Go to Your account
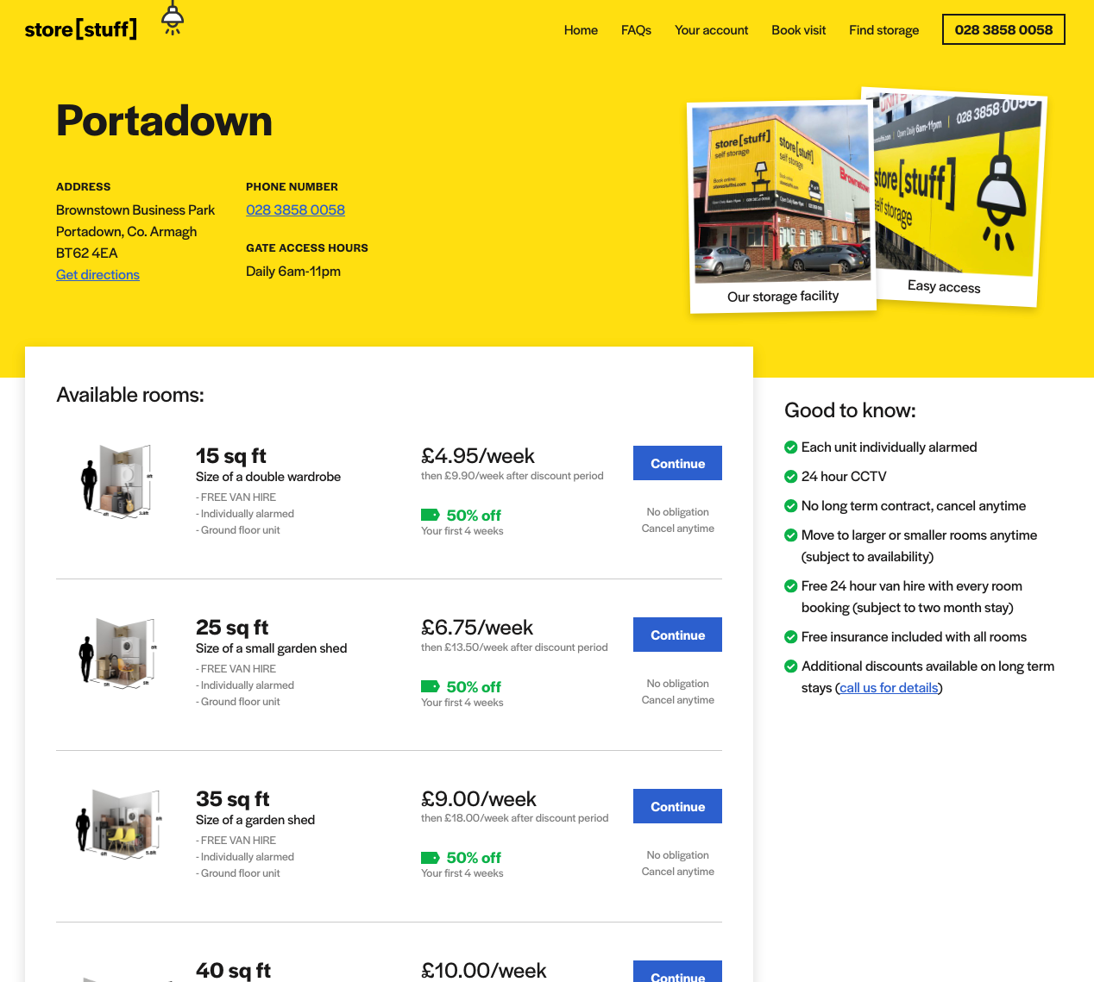 pyautogui.click(x=711, y=29)
